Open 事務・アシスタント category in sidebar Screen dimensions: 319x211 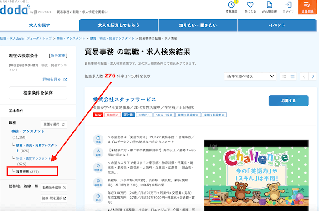pyautogui.click(x=28, y=131)
